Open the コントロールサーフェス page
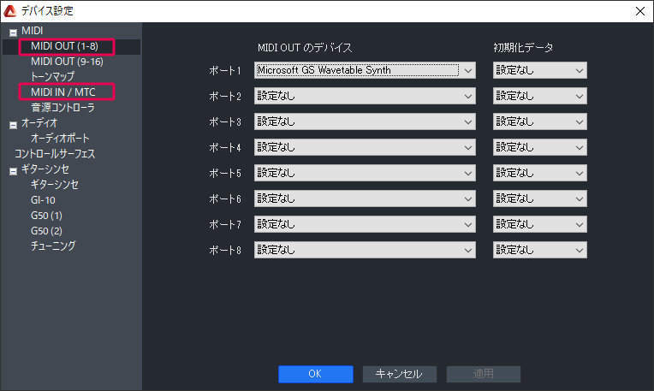This screenshot has height=391, width=654. [55, 154]
